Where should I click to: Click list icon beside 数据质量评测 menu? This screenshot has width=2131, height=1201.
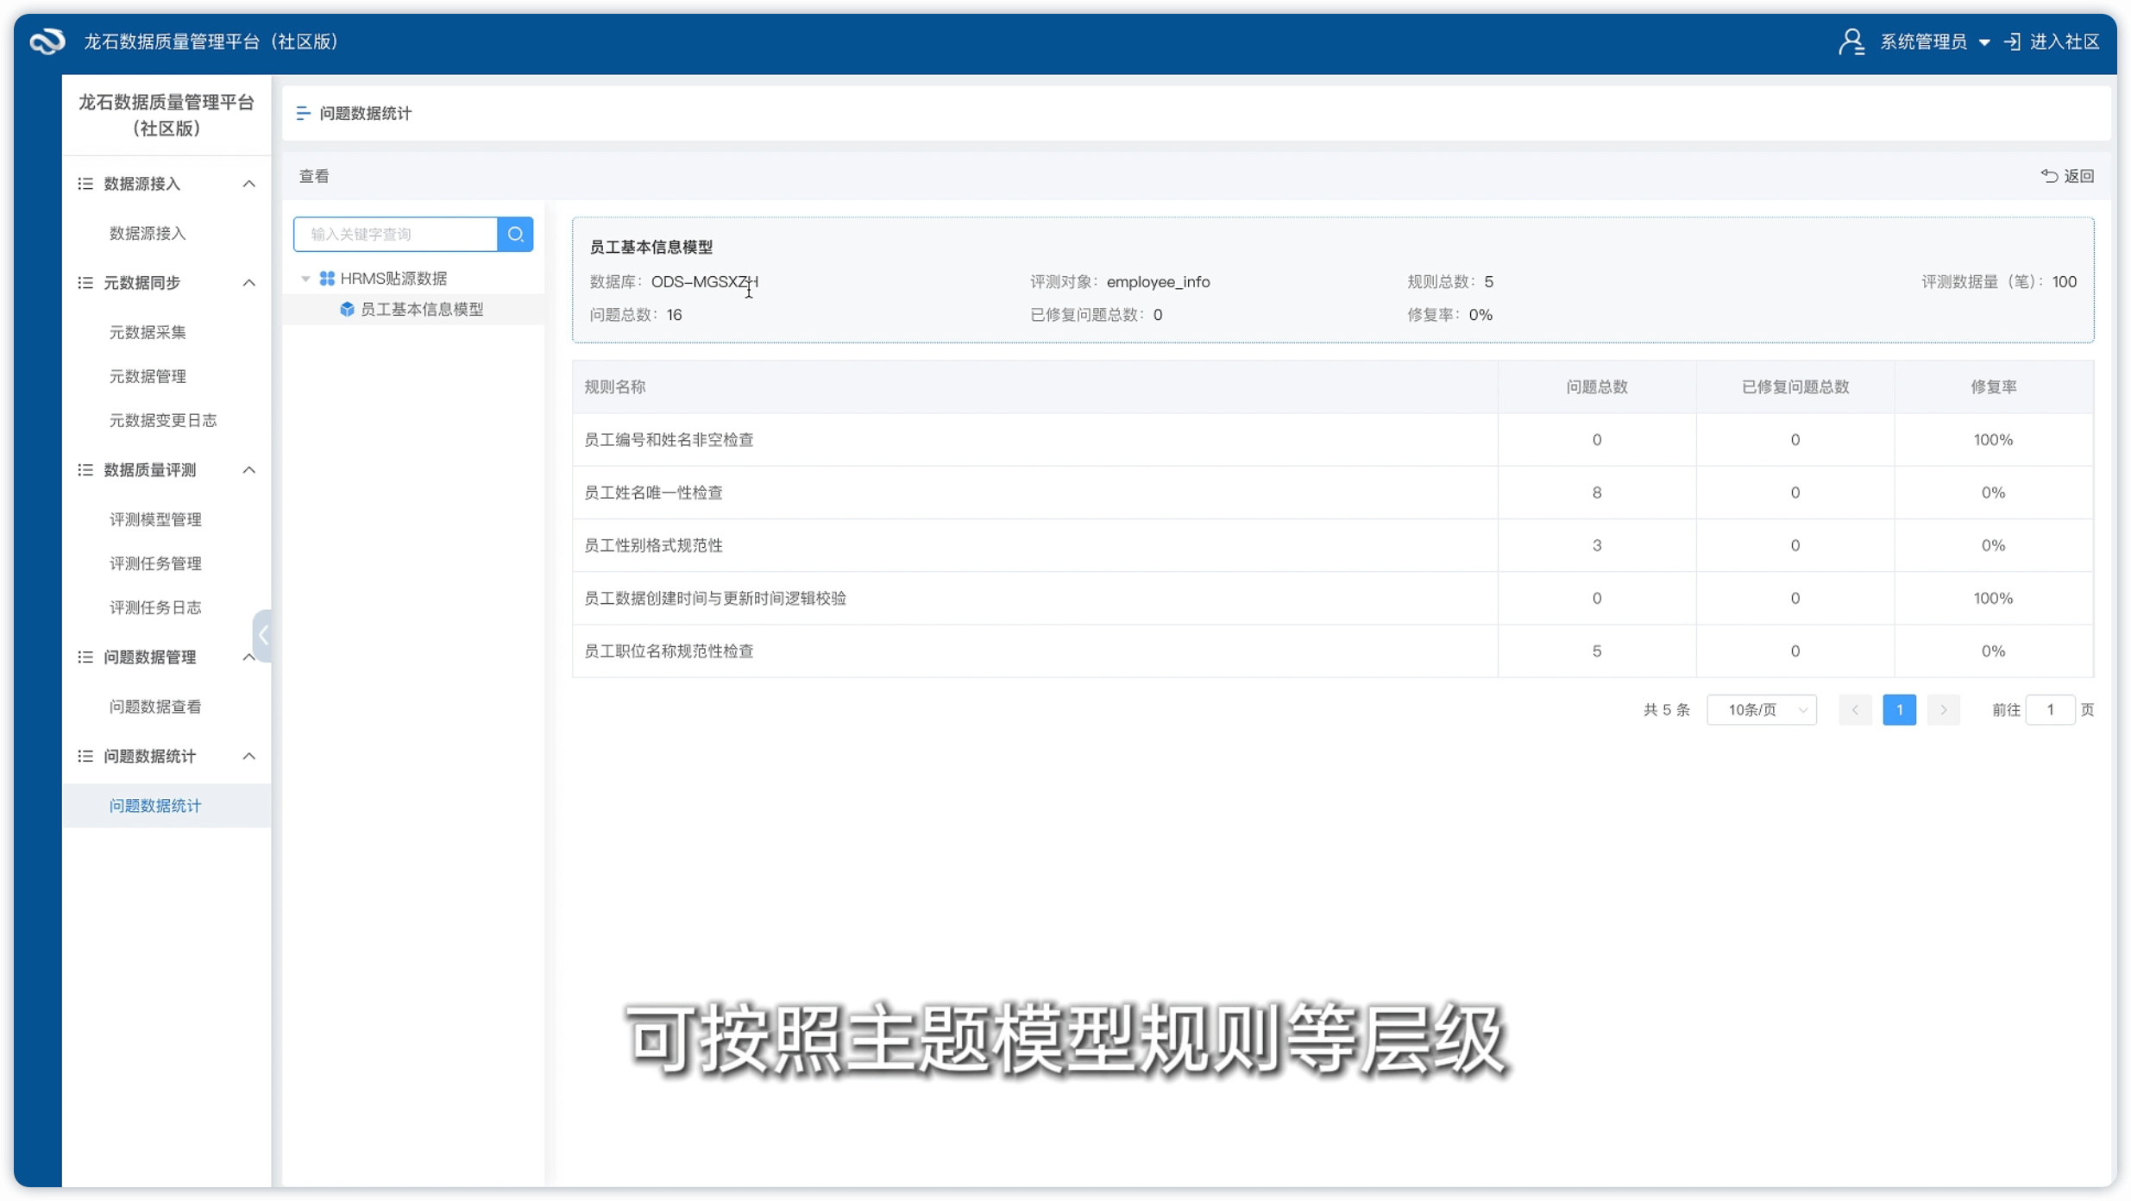[85, 469]
